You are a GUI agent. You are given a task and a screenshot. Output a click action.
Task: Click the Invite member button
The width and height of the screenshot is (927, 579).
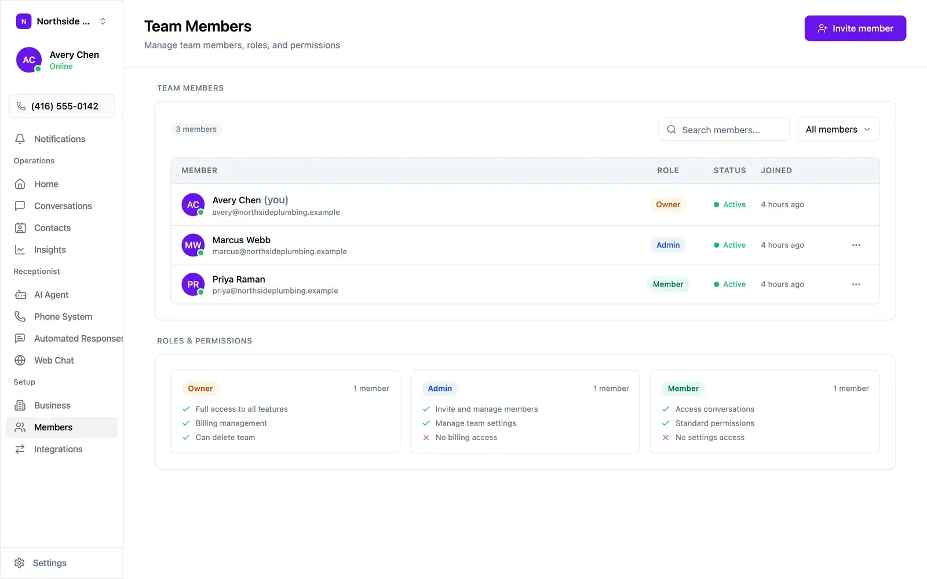click(855, 28)
